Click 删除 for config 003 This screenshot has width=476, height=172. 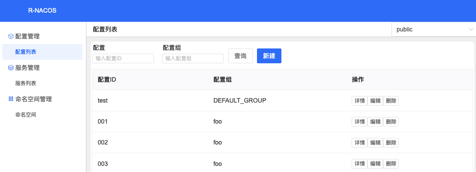click(391, 164)
